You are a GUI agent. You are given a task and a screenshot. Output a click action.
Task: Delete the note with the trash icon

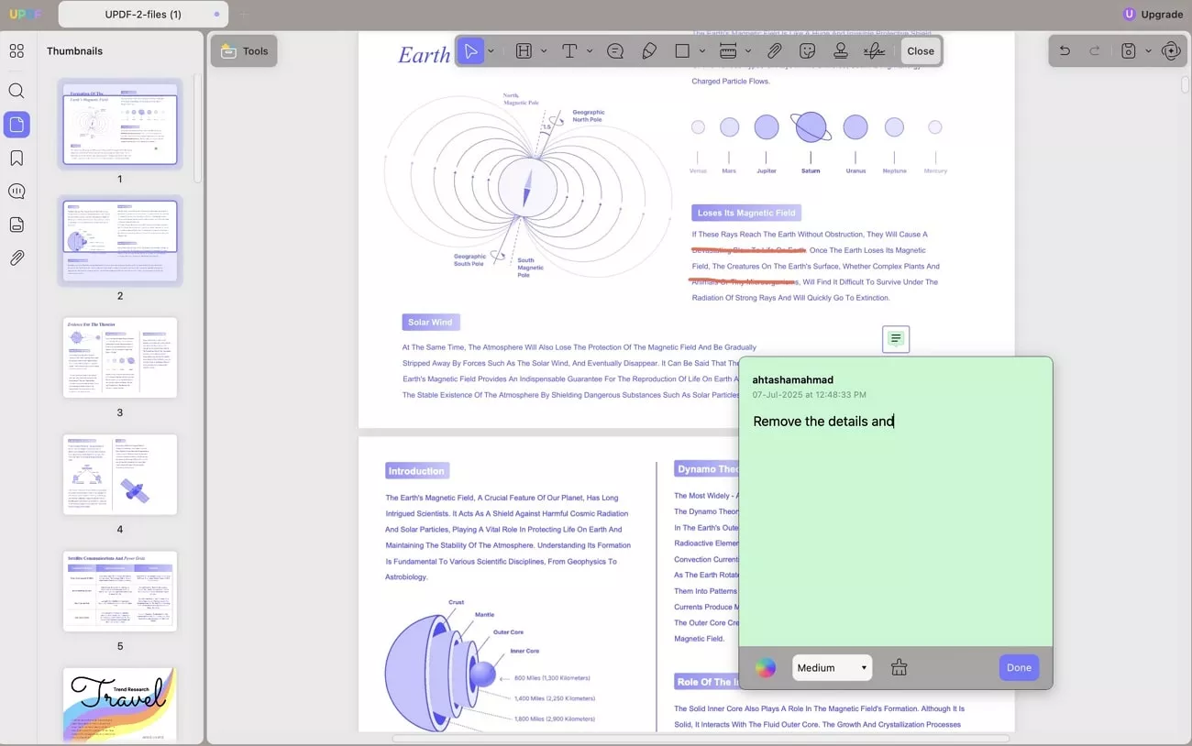900,668
